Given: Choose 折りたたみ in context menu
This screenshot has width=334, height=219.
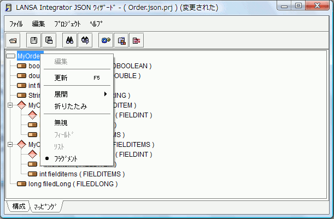Looking at the screenshot, I should (x=77, y=106).
